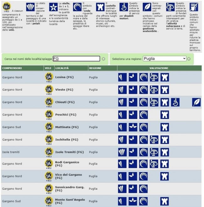Image resolution: width=204 pixels, height=207 pixels.
Task: Clear the location search text box
Action: [103, 59]
